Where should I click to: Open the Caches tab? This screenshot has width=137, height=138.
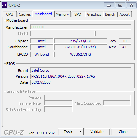pyautogui.click(x=25, y=14)
